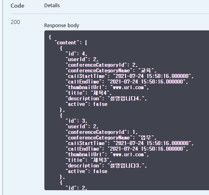Click the "content": [ line

tap(71, 43)
